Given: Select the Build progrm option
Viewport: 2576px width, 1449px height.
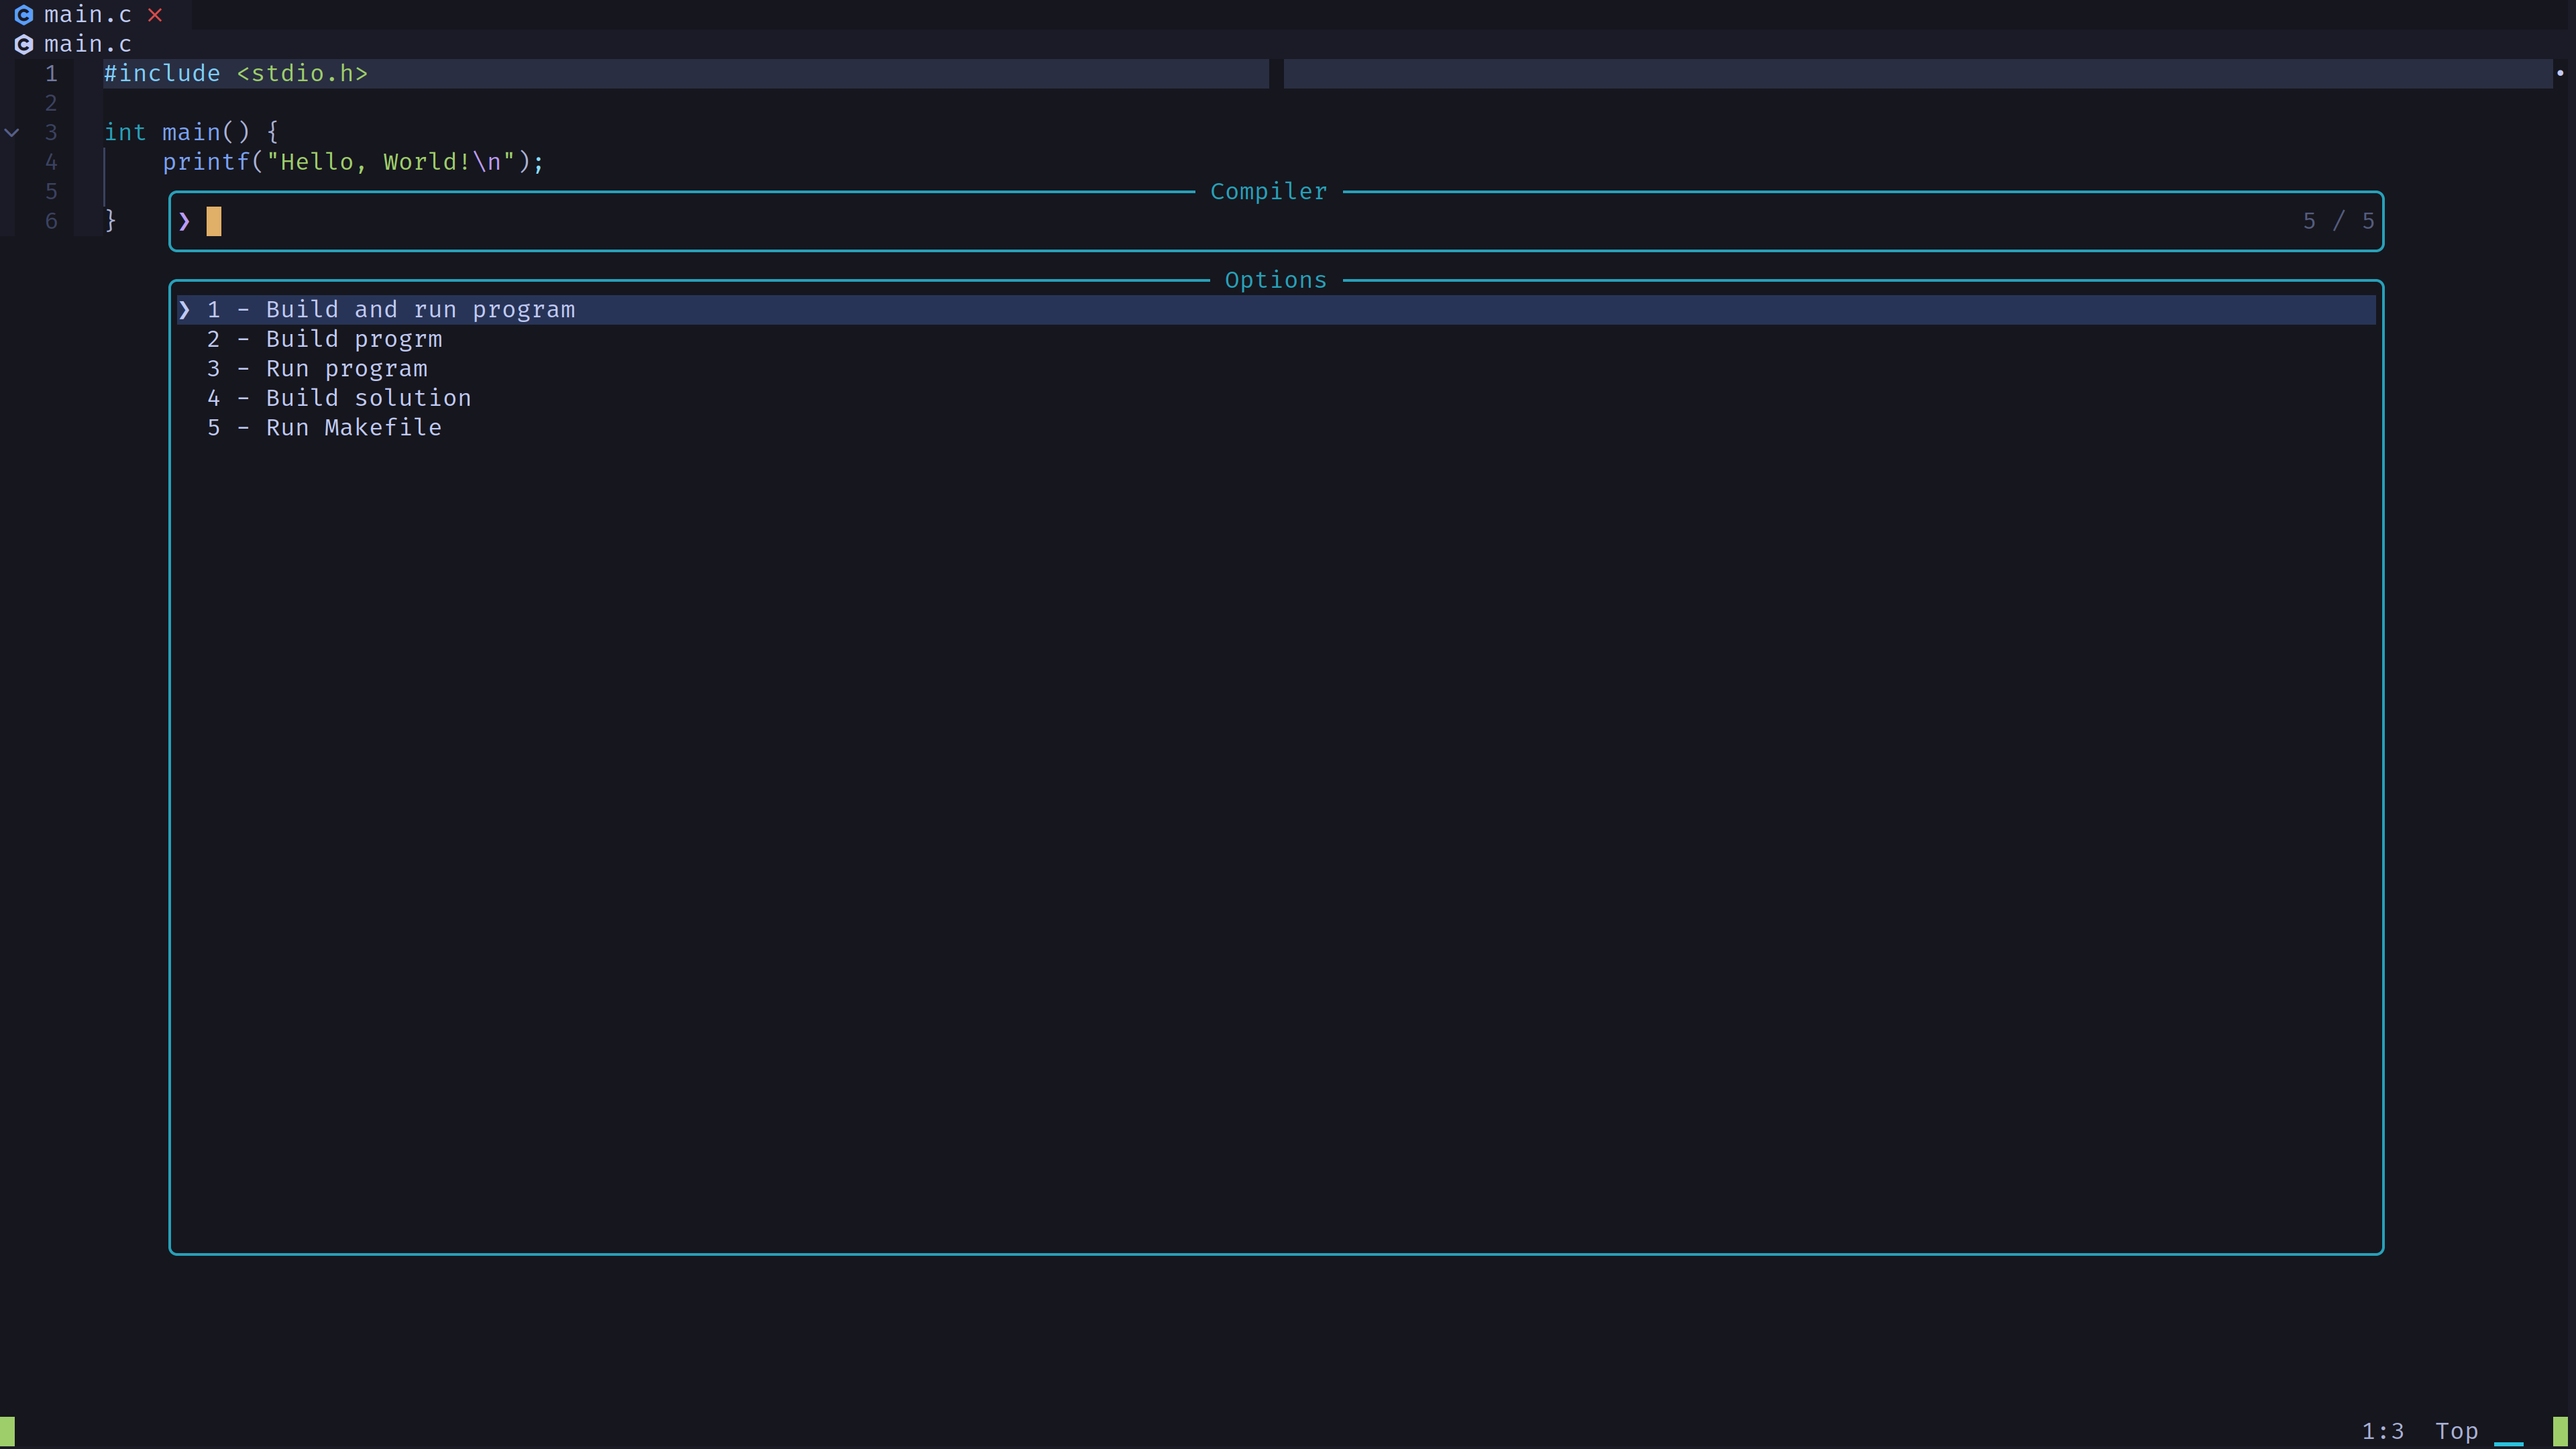Looking at the screenshot, I should pos(353,339).
